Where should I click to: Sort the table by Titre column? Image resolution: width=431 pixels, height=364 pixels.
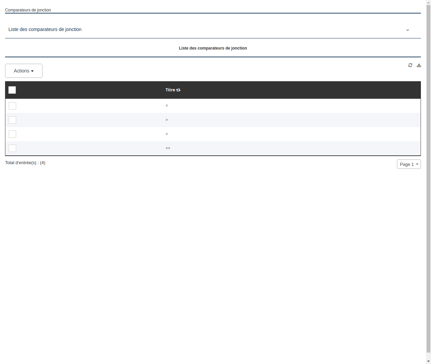178,90
